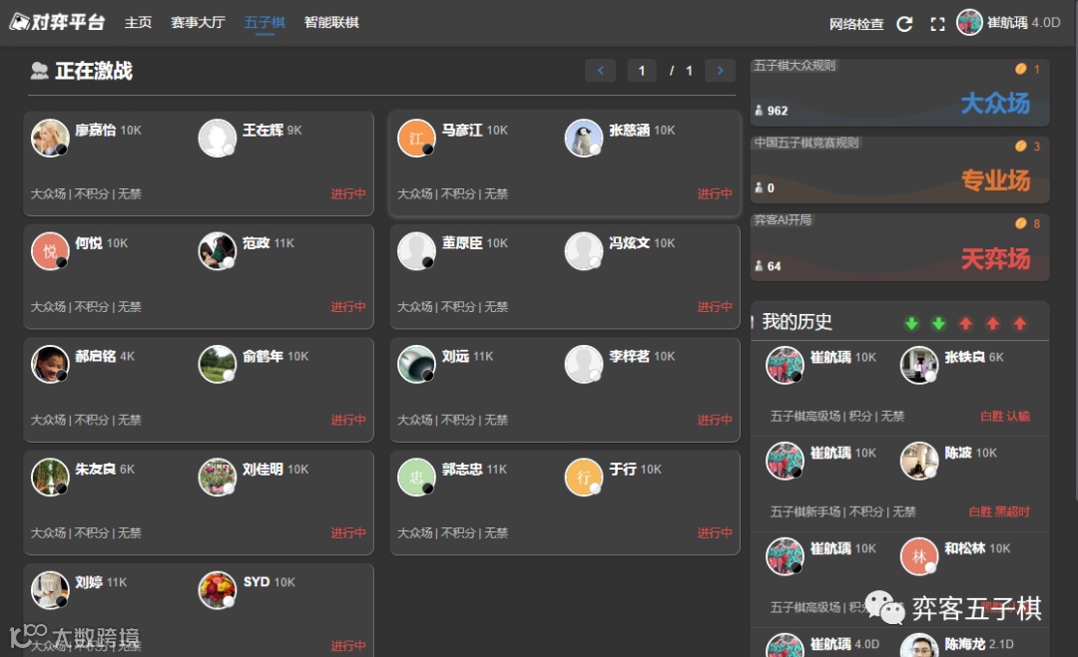Enter the 天弈场 room
1078x657 pixels.
pyautogui.click(x=900, y=247)
